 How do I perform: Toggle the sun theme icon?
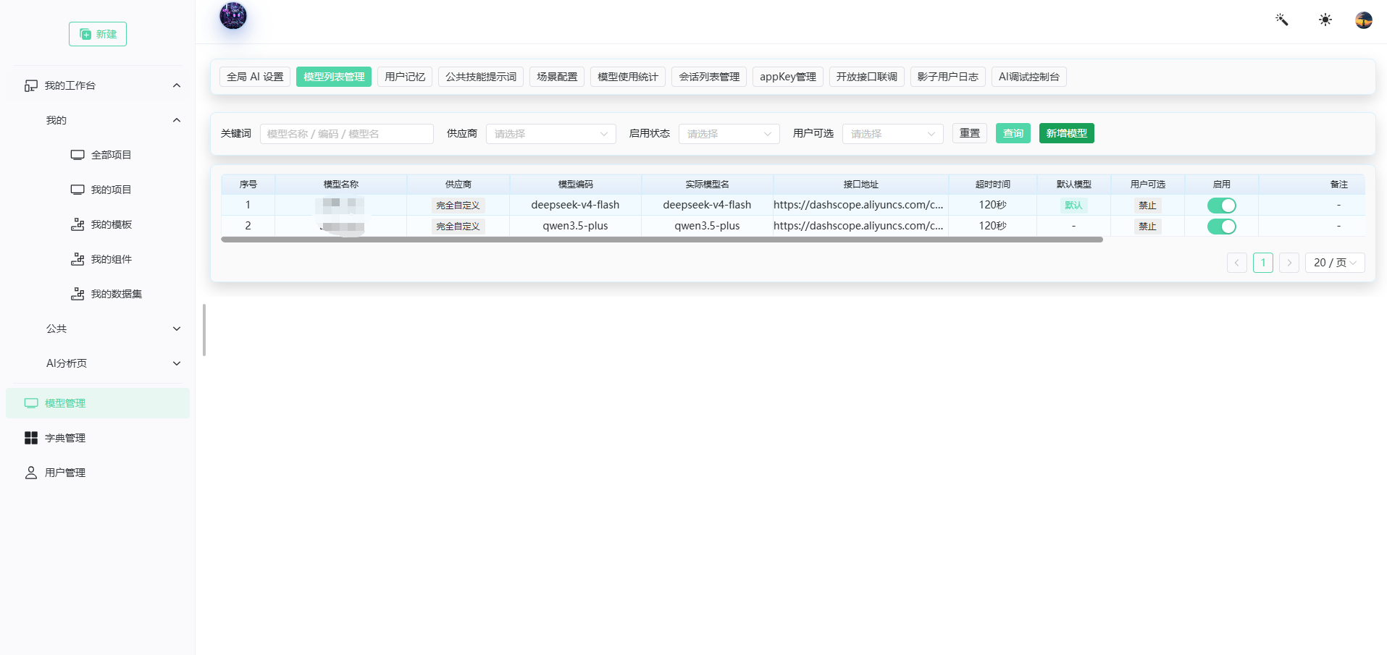(1325, 20)
